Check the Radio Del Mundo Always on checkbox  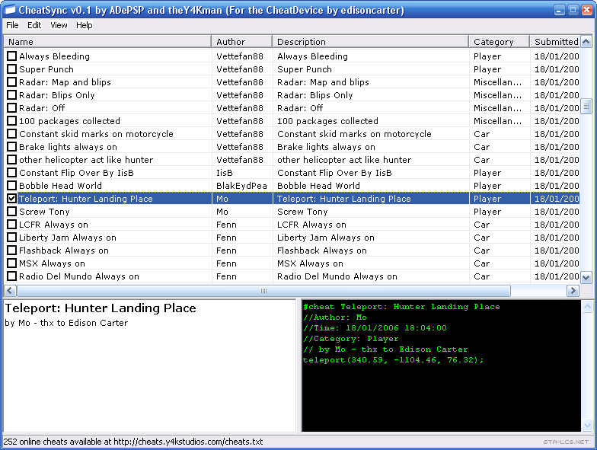[x=12, y=276]
